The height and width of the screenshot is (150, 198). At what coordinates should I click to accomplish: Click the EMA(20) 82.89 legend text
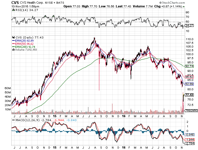[x=24, y=40]
